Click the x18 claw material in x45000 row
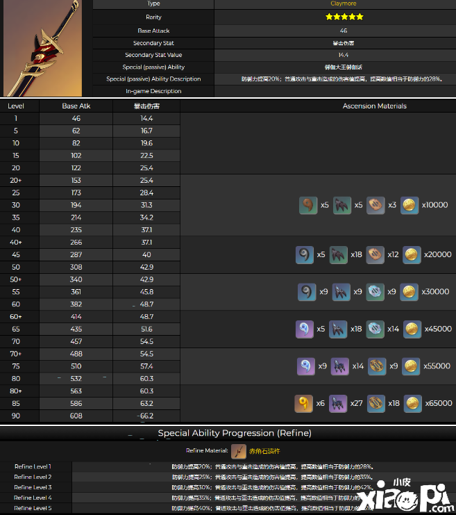Image resolution: width=456 pixels, height=515 pixels. coord(338,329)
